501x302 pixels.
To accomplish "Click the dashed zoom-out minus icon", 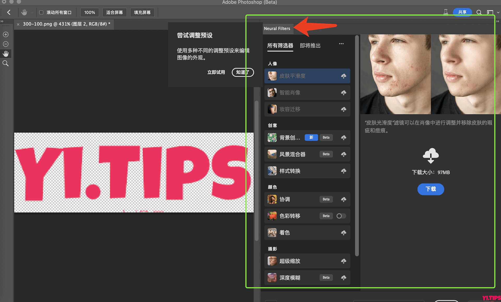I will pos(6,44).
